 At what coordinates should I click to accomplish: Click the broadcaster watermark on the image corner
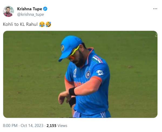coord(156,35)
